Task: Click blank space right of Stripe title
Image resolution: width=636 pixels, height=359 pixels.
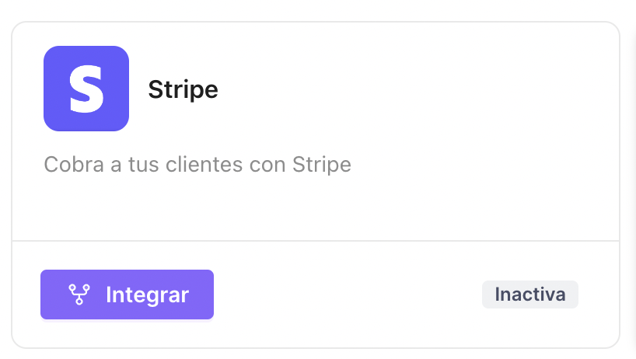Action: click(x=406, y=89)
